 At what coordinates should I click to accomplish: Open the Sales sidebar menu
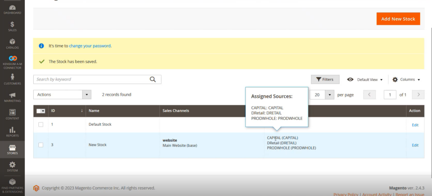[x=12, y=26]
